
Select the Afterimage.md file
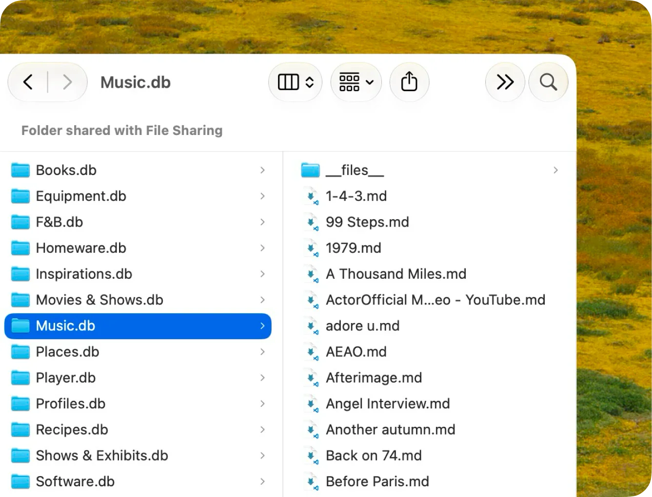pos(430,378)
